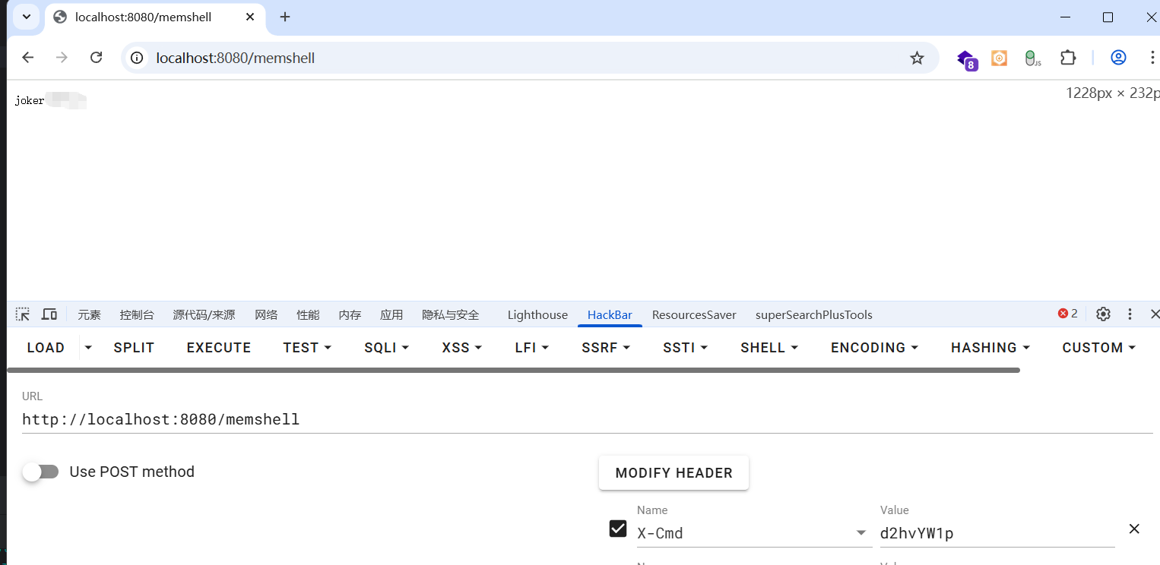This screenshot has width=1160, height=565.
Task: Switch to the ResourcesSaver tab
Action: tap(693, 315)
